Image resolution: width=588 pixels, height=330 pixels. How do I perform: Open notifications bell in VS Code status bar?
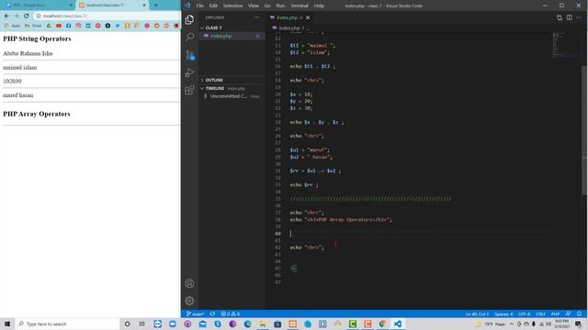[579, 313]
